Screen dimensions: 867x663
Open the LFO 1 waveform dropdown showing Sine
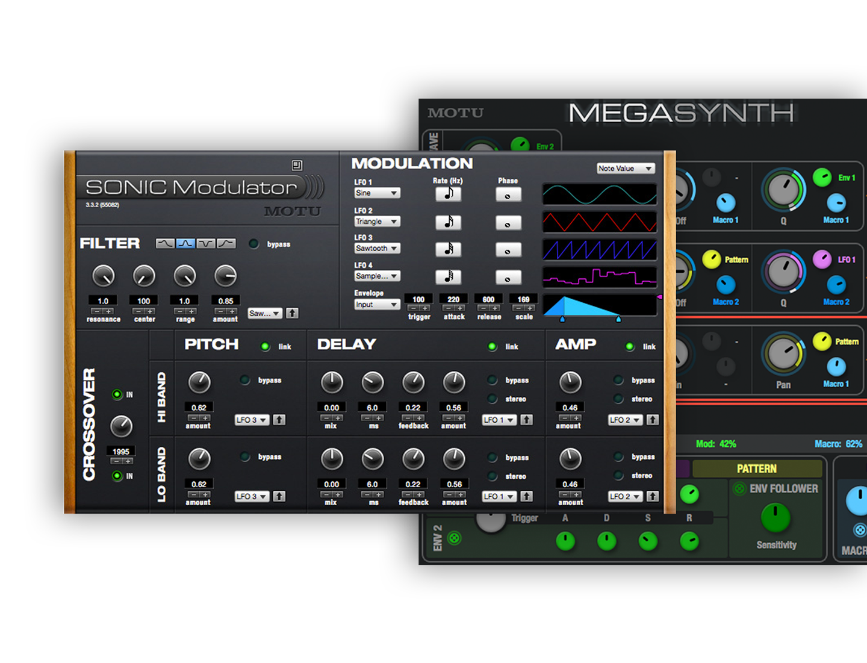tap(376, 193)
